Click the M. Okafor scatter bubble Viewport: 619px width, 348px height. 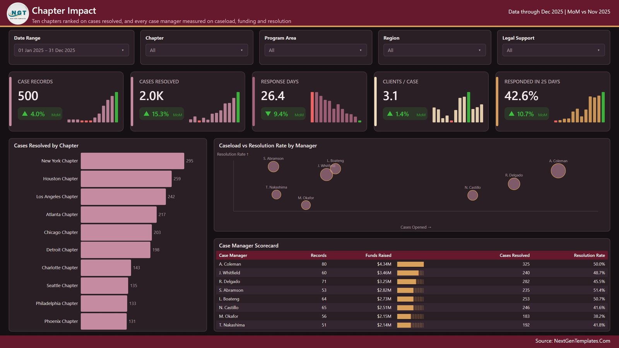pyautogui.click(x=306, y=205)
